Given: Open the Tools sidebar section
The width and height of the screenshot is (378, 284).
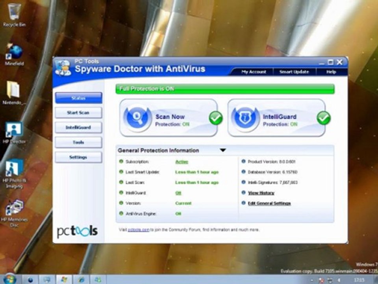Looking at the screenshot, I should 79,142.
